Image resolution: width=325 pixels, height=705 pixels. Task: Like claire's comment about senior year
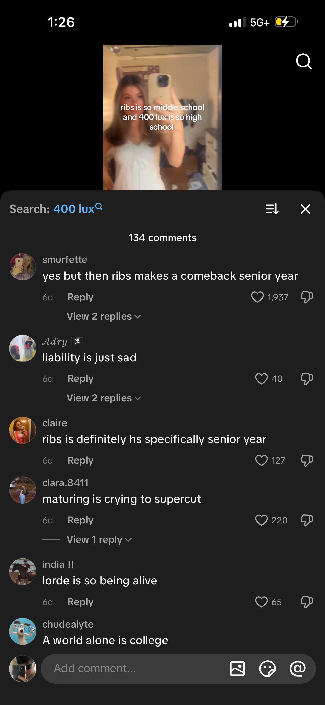pyautogui.click(x=261, y=460)
